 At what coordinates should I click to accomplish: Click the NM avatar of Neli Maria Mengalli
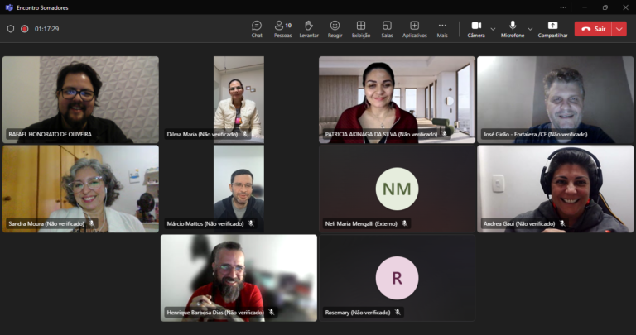pyautogui.click(x=397, y=189)
